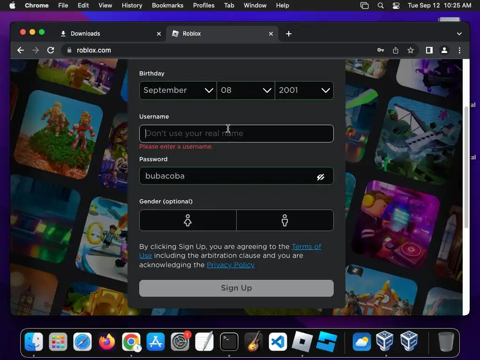
Task: Open Trash in the Dock
Action: click(x=446, y=342)
